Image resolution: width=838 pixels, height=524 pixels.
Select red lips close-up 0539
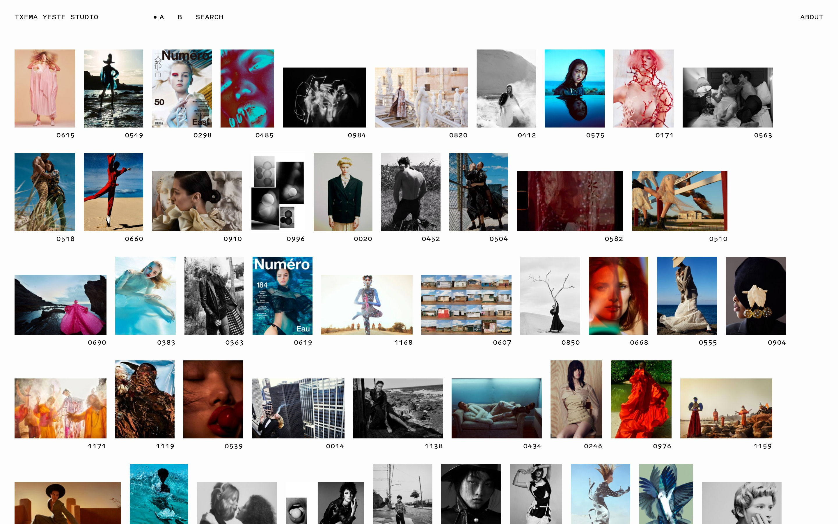pos(213,399)
